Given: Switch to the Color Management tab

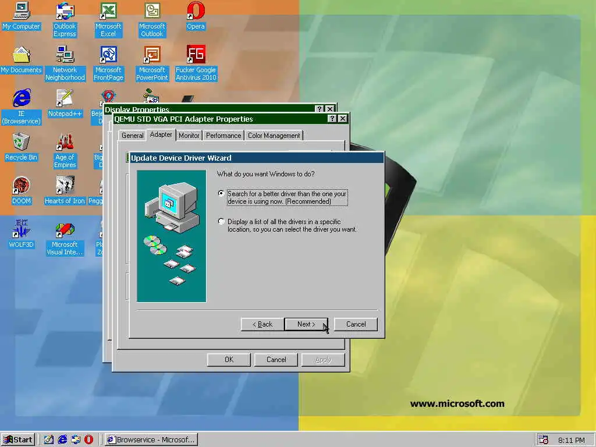Looking at the screenshot, I should point(274,136).
